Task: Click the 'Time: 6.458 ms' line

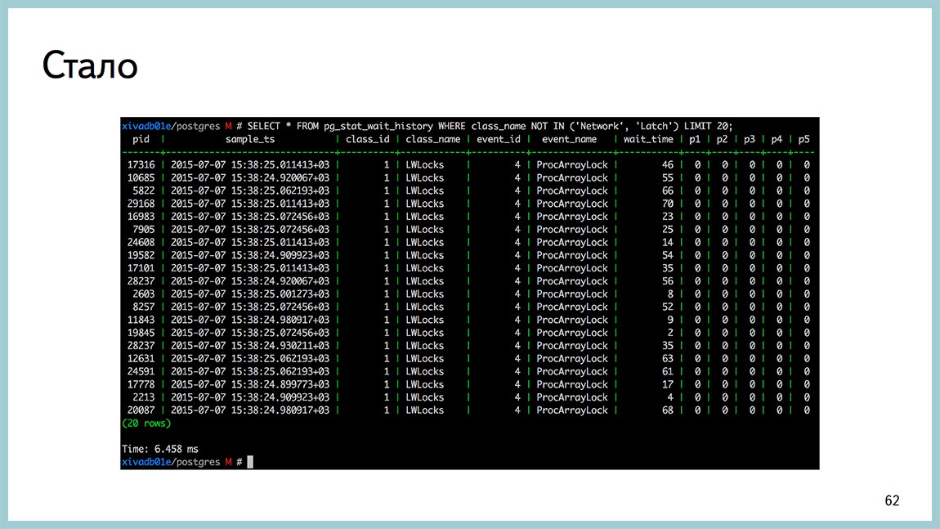Action: 160,449
